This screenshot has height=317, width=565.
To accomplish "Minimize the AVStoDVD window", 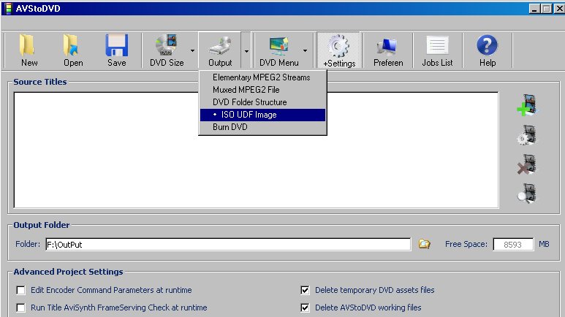I will pos(534,9).
